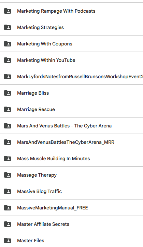Select the Marketing Within YouTube folder
The height and width of the screenshot is (247, 143).
[x=71, y=60]
